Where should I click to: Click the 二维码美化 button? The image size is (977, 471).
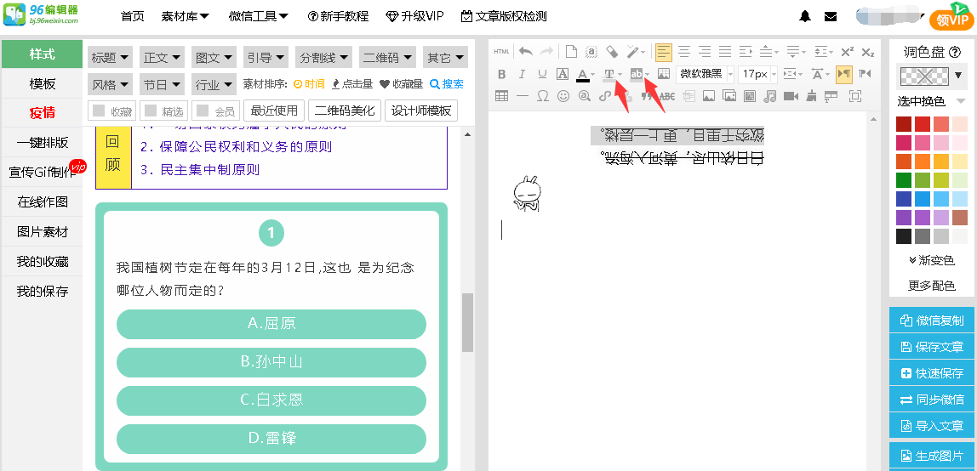[345, 111]
